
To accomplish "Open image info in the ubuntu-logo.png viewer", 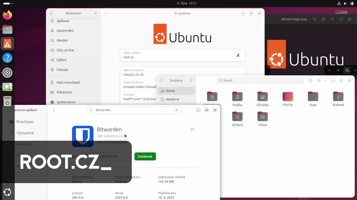I will tap(323, 19).
